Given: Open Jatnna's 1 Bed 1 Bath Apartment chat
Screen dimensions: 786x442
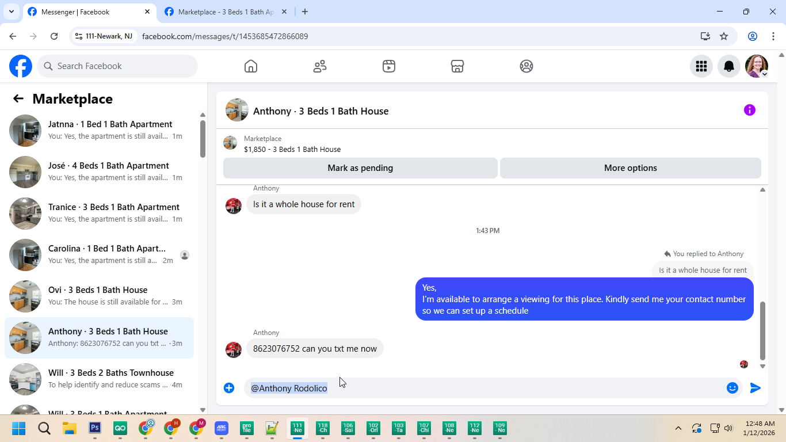Looking at the screenshot, I should coord(99,131).
